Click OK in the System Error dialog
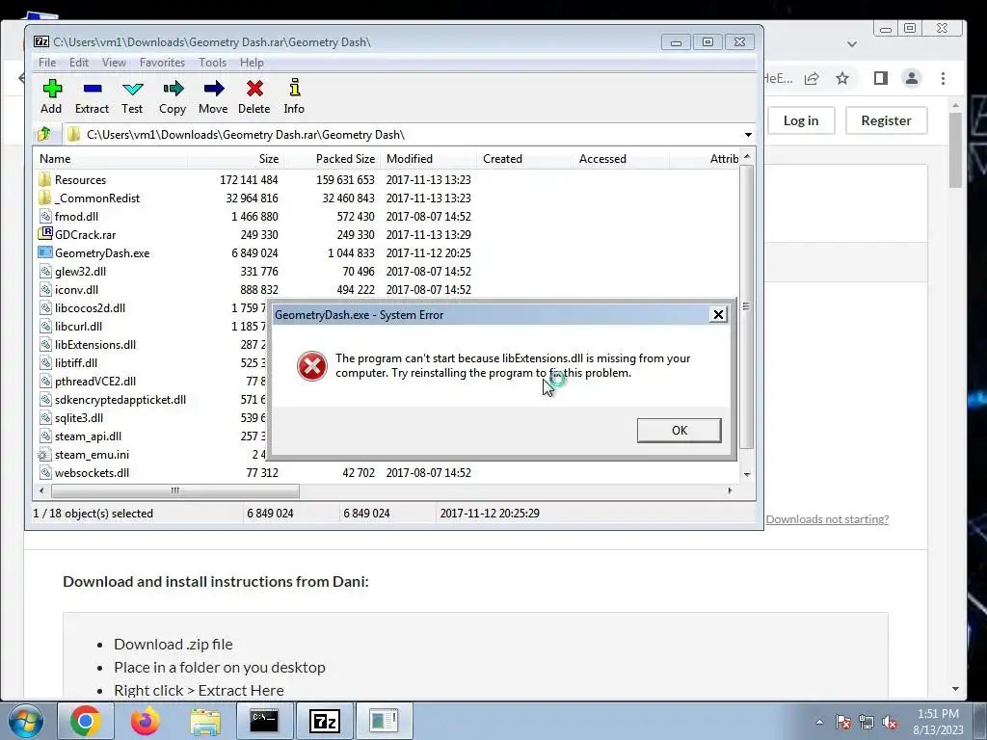Viewport: 987px width, 740px height. (x=680, y=431)
